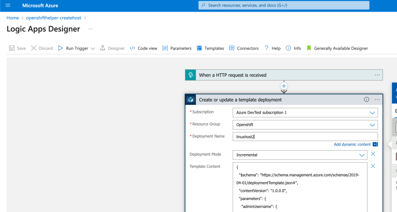Switch to Code view
Image resolution: width=397 pixels, height=212 pixels.
(144, 48)
